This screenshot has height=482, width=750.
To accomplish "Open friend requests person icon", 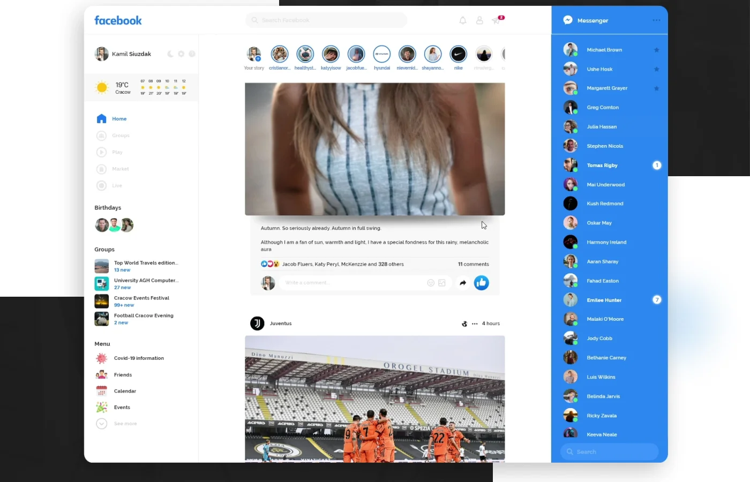I will (x=479, y=20).
